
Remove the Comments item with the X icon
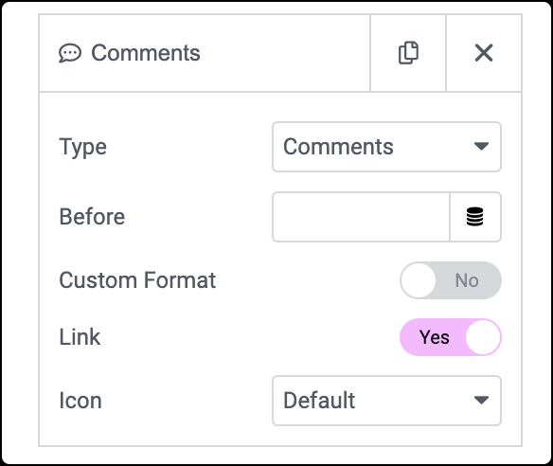tap(484, 53)
